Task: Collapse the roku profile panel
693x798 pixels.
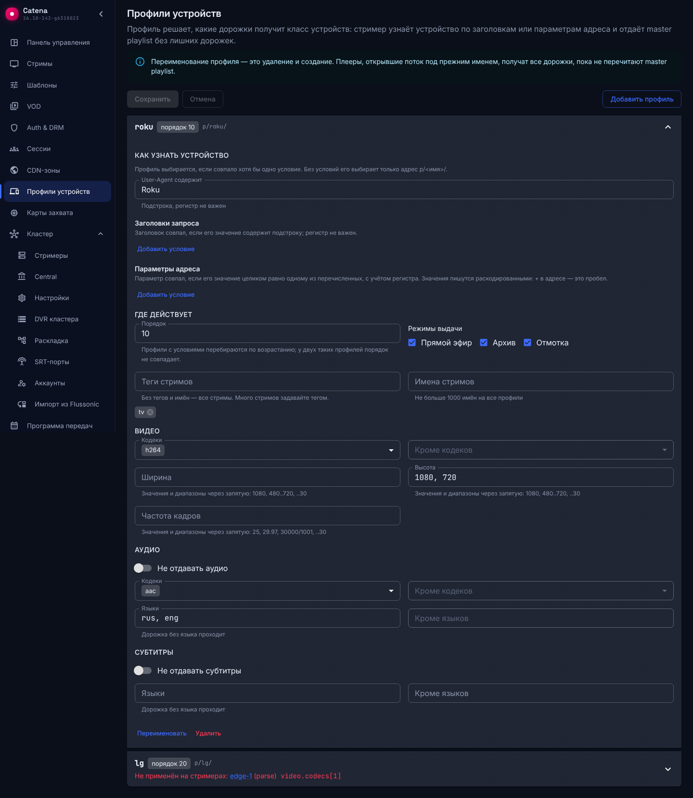Action: [x=668, y=127]
